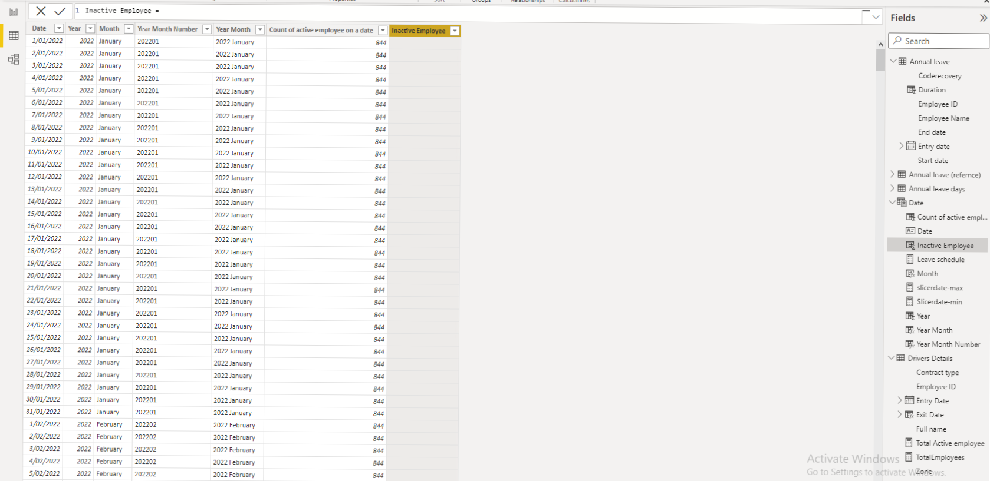Collapse the Fields pane with double chevron
Image resolution: width=990 pixels, height=481 pixels.
coord(983,18)
